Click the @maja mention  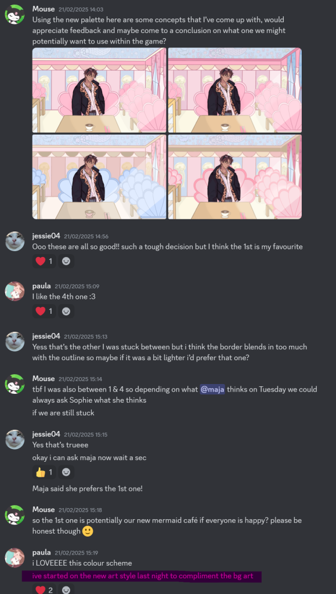(212, 389)
